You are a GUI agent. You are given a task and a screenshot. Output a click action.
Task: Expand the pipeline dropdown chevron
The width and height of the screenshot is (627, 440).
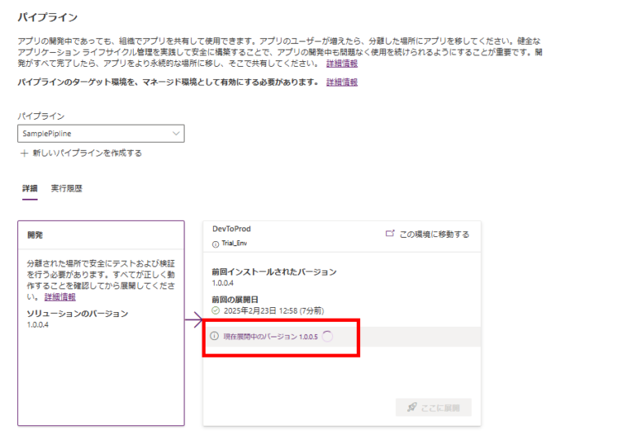[175, 134]
